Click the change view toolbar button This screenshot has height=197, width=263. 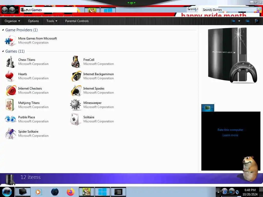pos(234,21)
